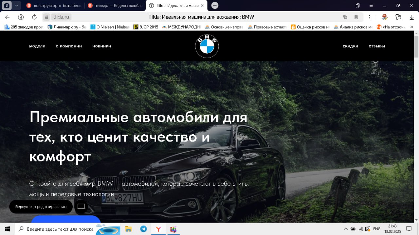
Task: Open the extensions icon next to avatar
Action: [398, 17]
